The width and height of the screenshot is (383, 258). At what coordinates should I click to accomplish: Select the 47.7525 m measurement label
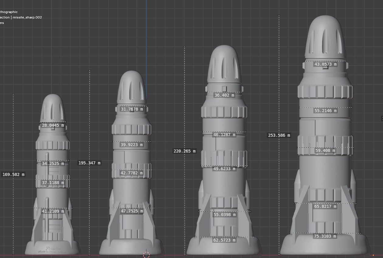coord(132,211)
